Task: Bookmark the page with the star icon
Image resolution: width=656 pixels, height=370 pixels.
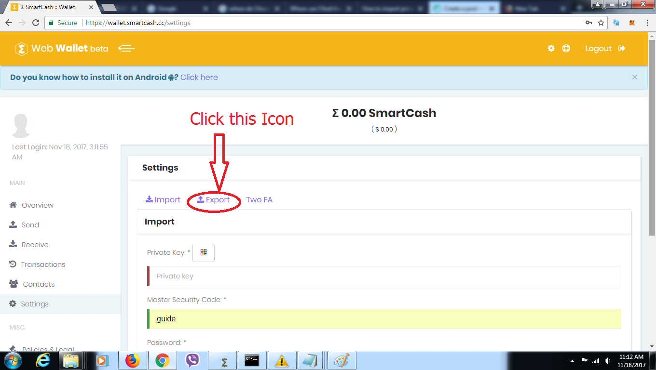Action: pos(601,23)
